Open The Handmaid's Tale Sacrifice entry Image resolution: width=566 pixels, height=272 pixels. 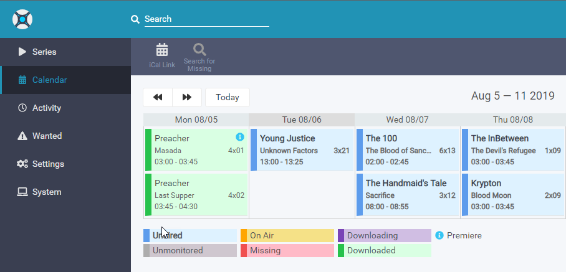pos(408,194)
